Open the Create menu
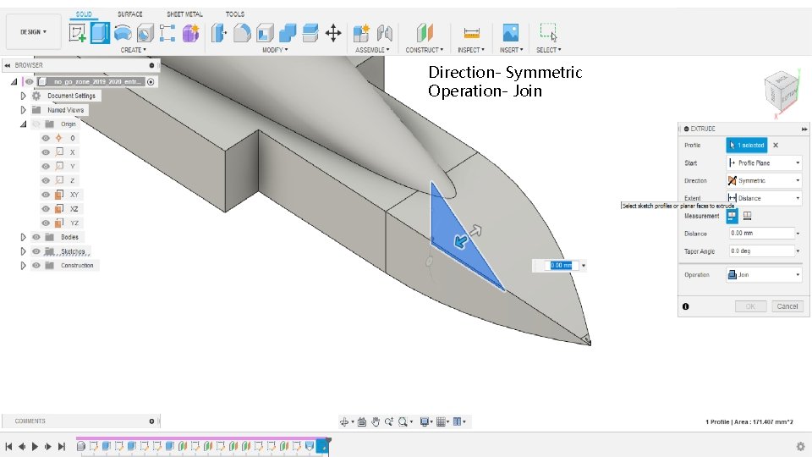812x457 pixels. click(x=133, y=50)
